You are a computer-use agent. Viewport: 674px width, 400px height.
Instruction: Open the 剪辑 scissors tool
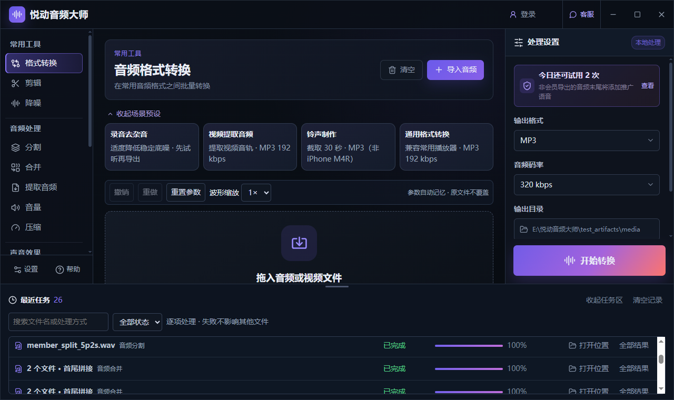pyautogui.click(x=44, y=83)
